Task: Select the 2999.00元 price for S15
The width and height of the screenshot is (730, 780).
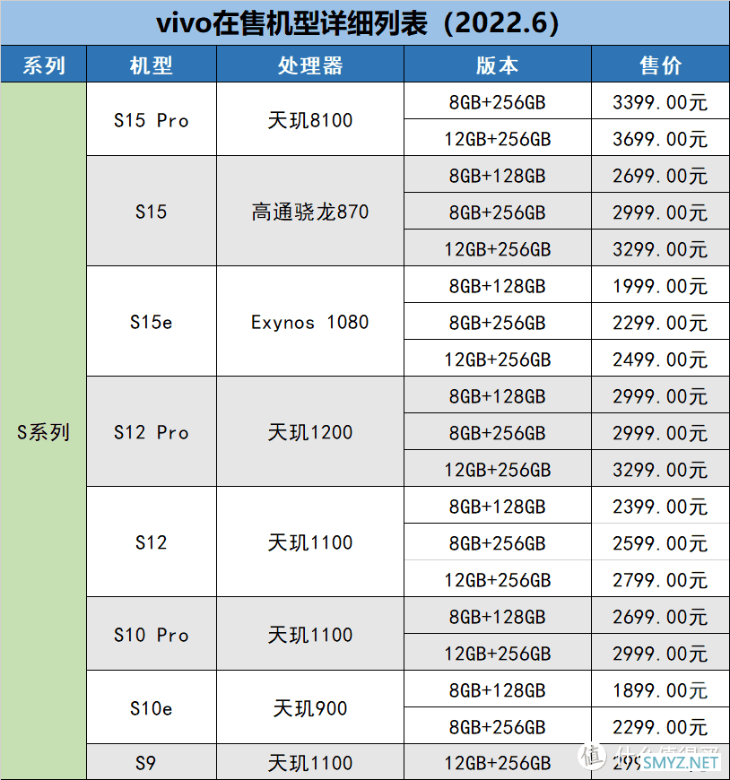Action: [x=660, y=212]
